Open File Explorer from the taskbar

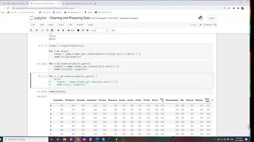[x=65, y=139]
